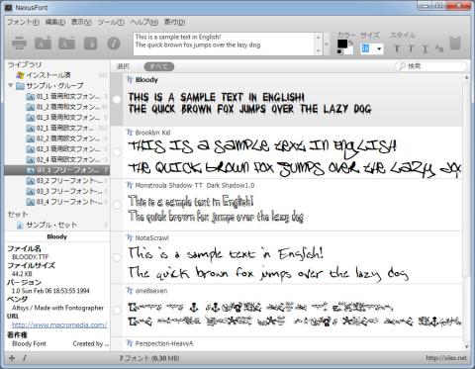Viewport: 475px width, 369px height.
Task: Toggle selection circle for Bloody font
Action: click(117, 99)
